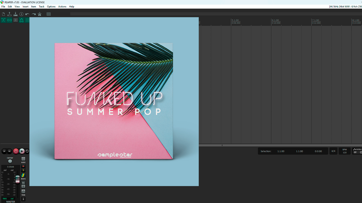Screen dimensions: 362x203
Task: Toggle master Mono button
Action: click(23, 159)
